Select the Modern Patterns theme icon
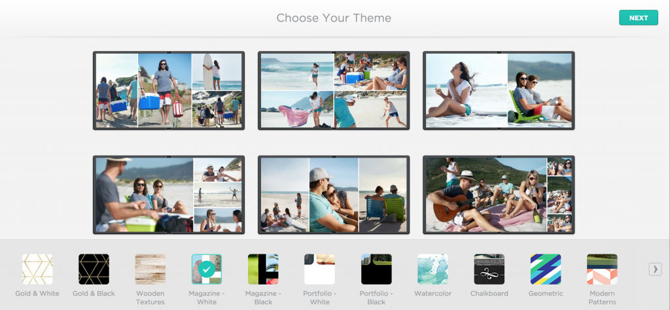670x310 pixels. tap(602, 269)
